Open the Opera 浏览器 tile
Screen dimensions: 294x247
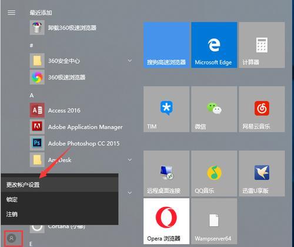pyautogui.click(x=166, y=221)
